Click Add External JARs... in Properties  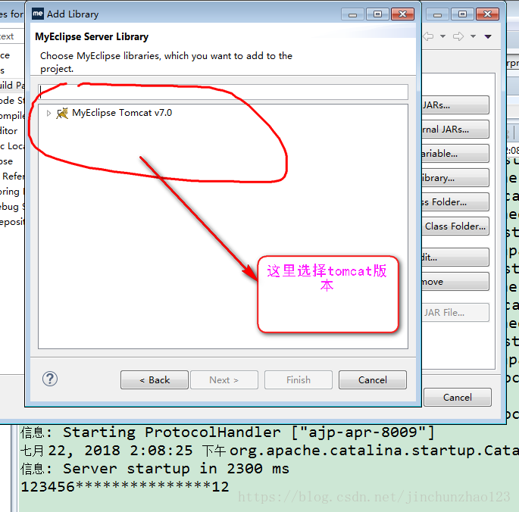coord(455,130)
